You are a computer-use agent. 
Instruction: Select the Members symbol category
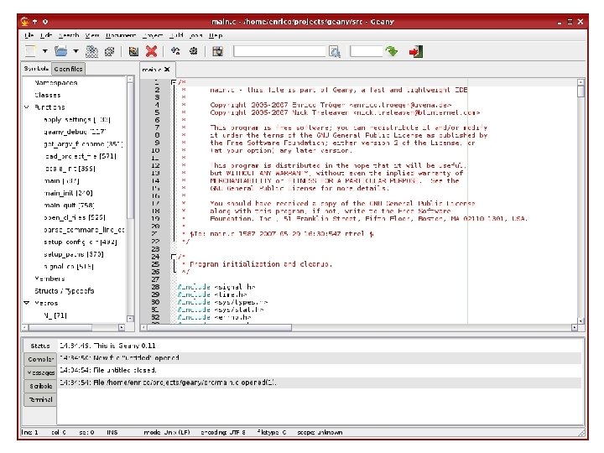pyautogui.click(x=49, y=279)
